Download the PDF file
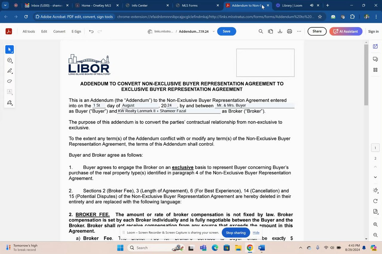Viewport: 382px width, 254px height. click(280, 31)
